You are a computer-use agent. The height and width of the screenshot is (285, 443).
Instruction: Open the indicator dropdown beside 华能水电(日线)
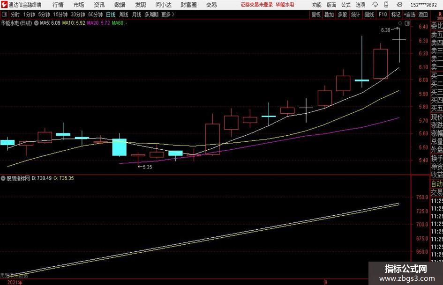coord(36,23)
